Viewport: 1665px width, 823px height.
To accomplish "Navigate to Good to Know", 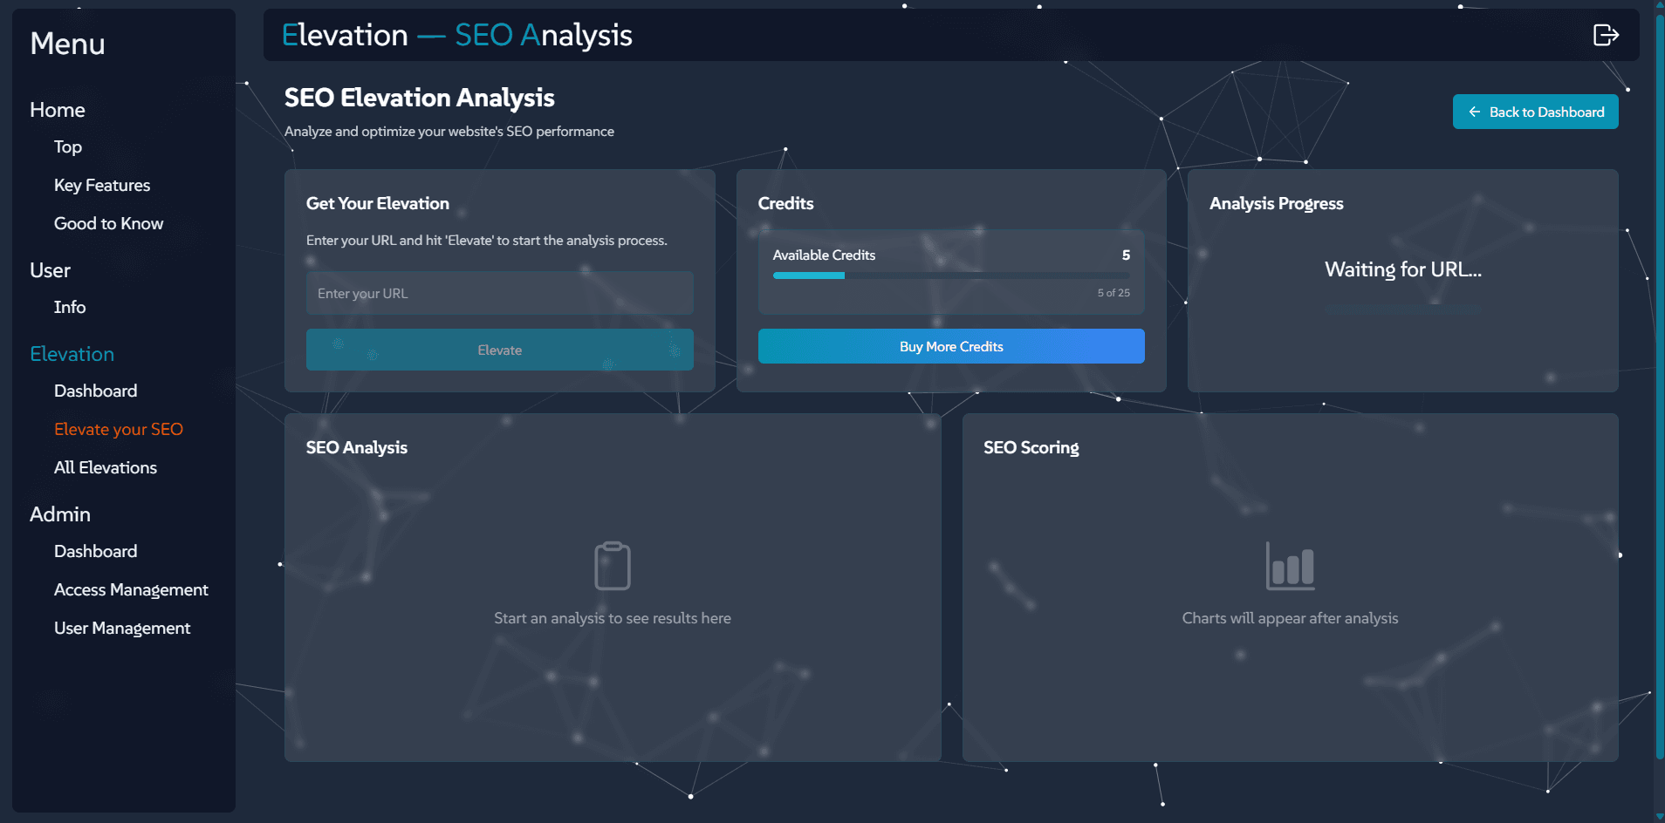I will 108,223.
